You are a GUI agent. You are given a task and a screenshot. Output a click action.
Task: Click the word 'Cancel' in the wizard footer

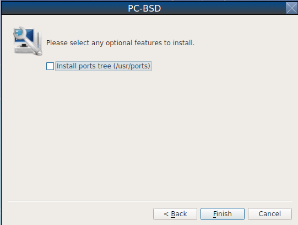pyautogui.click(x=270, y=214)
